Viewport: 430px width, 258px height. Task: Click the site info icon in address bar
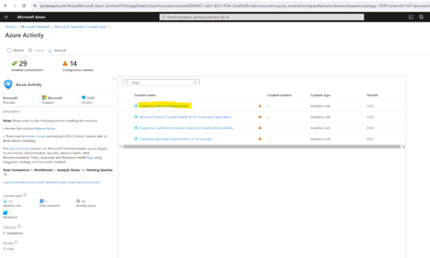[x=35, y=6]
